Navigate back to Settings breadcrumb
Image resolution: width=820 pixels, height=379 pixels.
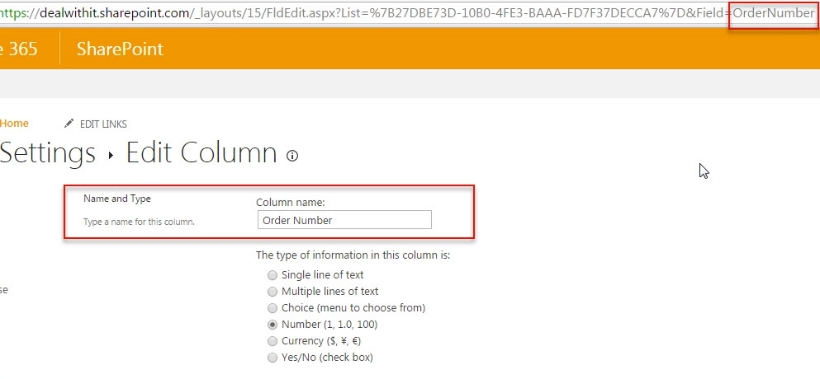coord(48,153)
